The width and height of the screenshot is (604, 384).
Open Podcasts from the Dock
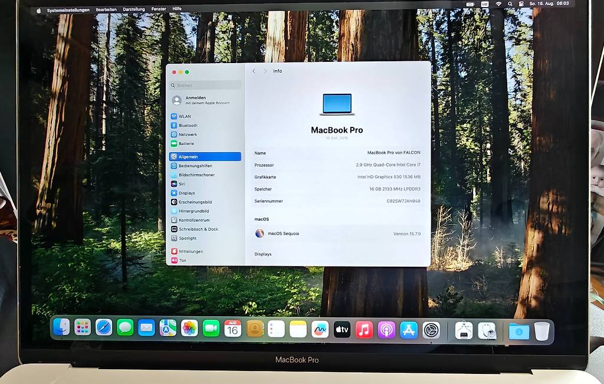pos(386,330)
